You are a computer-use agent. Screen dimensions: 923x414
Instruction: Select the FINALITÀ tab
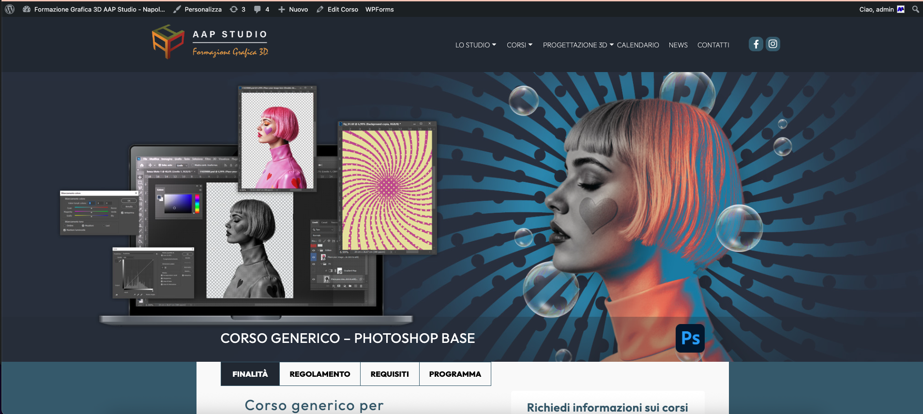[250, 374]
